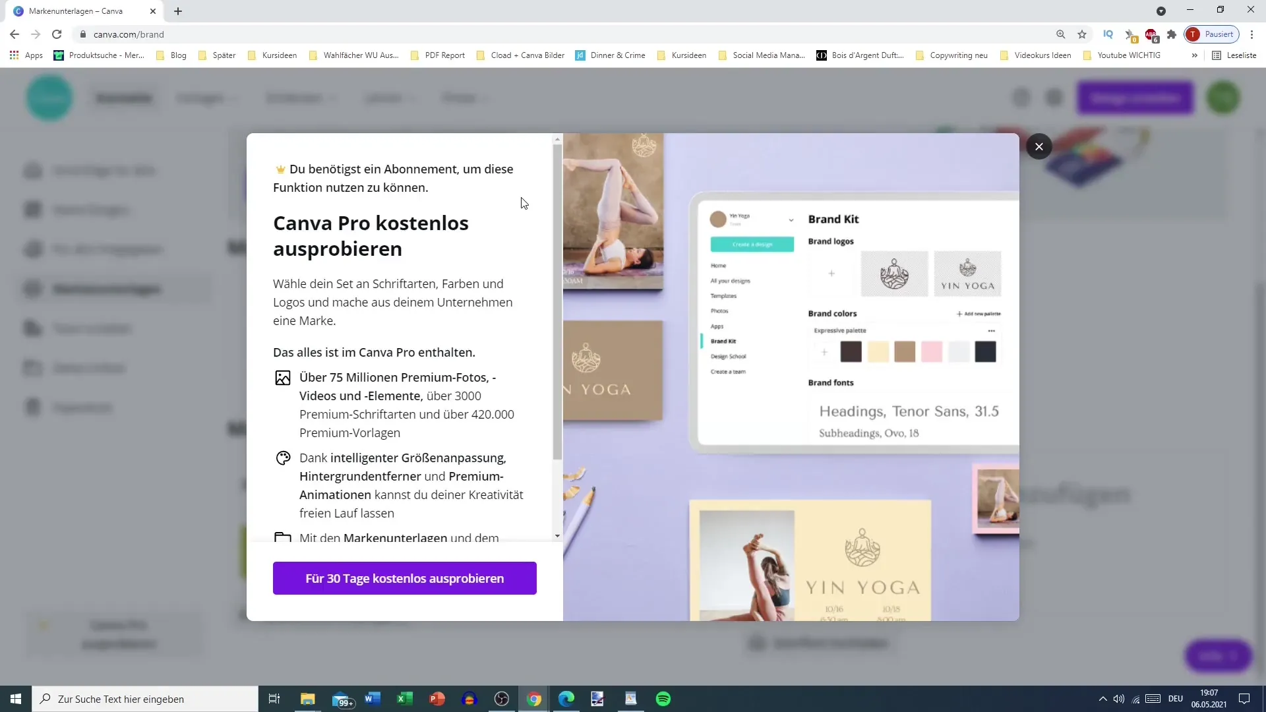Open Microsoft Edge from the taskbar
The width and height of the screenshot is (1266, 712).
[566, 699]
